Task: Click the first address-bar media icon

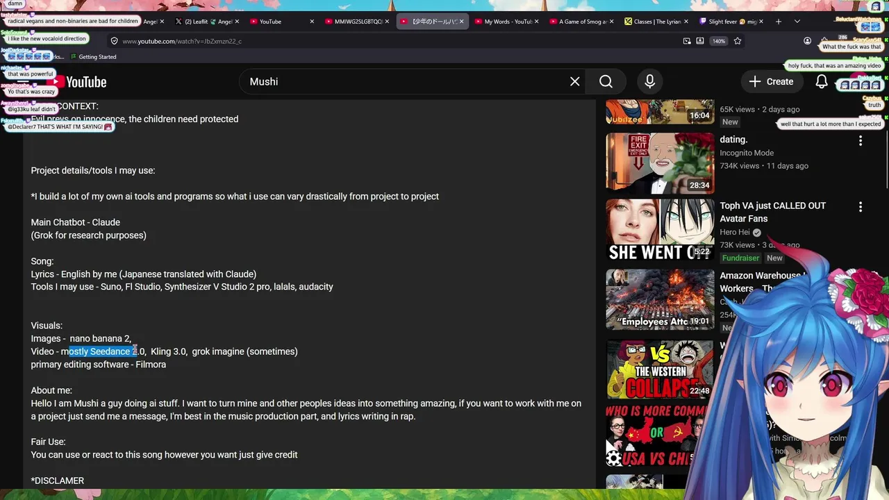Action: tap(687, 41)
